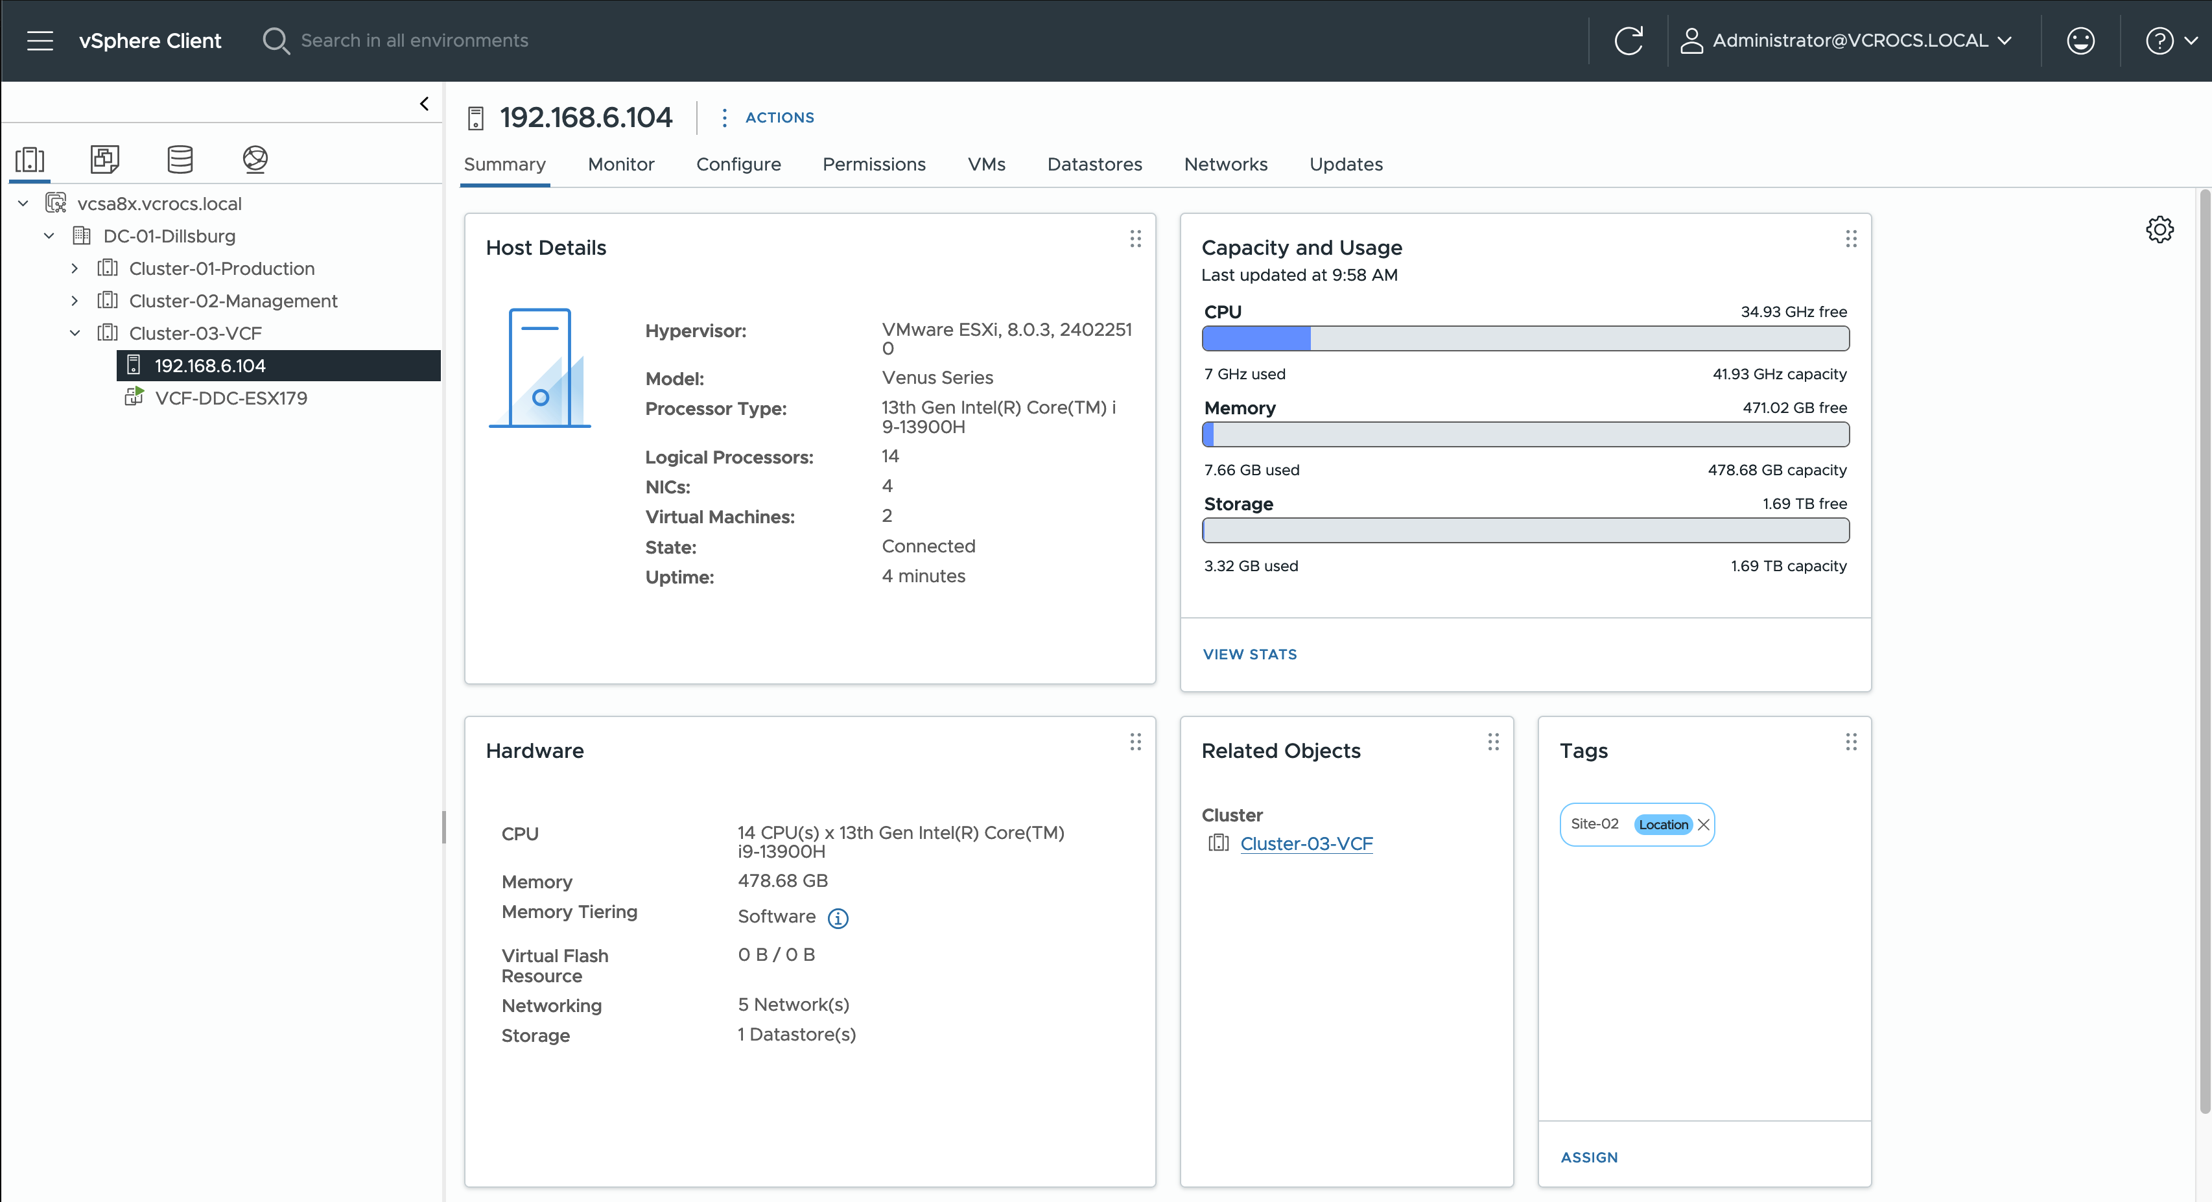This screenshot has width=2212, height=1202.
Task: Switch to the Configure tab
Action: (738, 164)
